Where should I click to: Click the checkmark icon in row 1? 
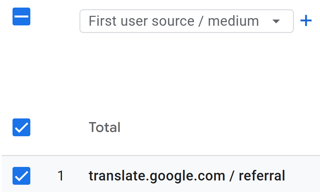coord(21,176)
